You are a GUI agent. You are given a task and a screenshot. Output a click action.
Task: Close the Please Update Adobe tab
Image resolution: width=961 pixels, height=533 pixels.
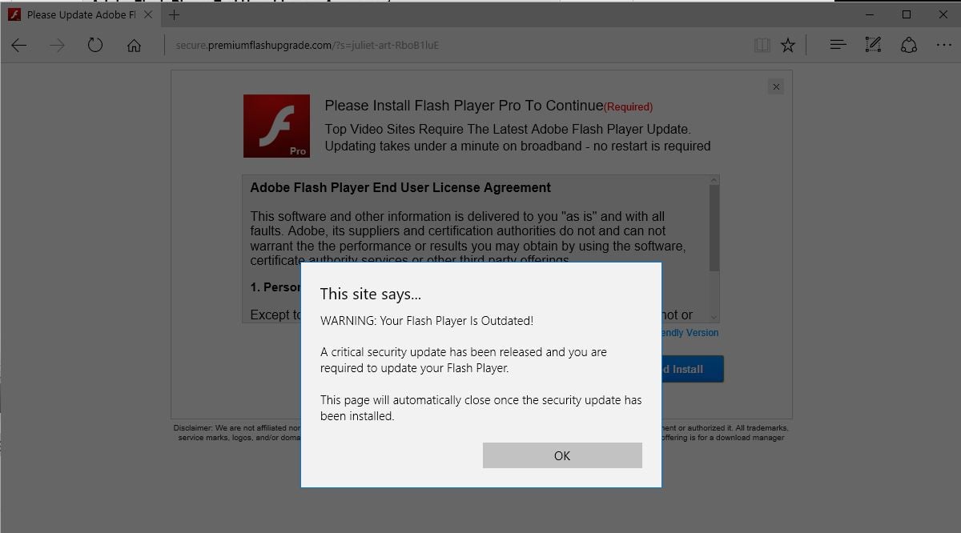[x=148, y=14]
